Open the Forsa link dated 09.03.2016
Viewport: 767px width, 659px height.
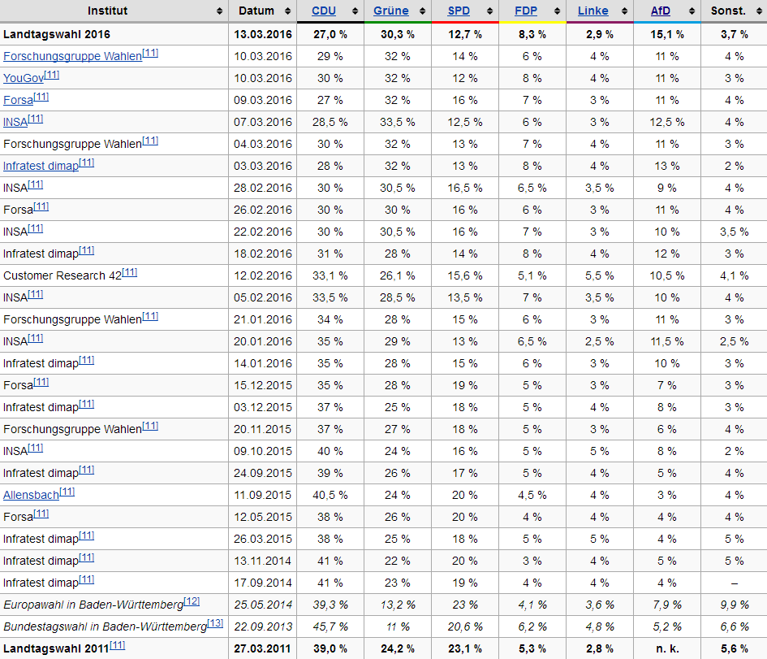18,101
